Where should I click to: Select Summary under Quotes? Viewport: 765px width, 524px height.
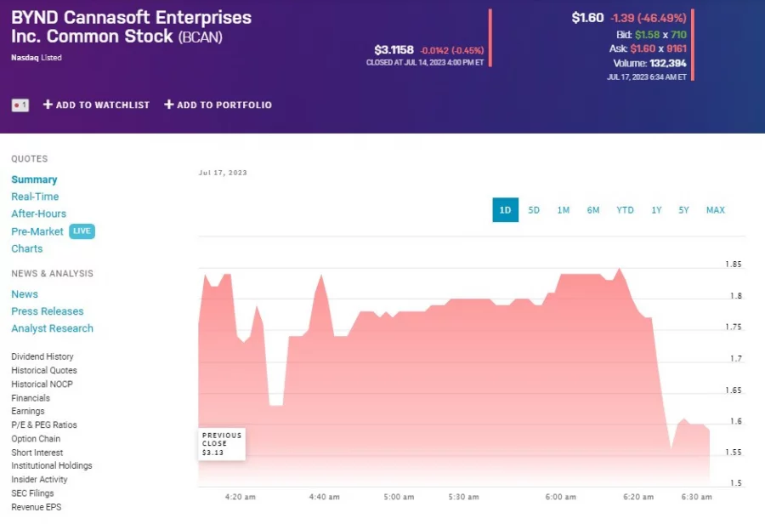(34, 179)
